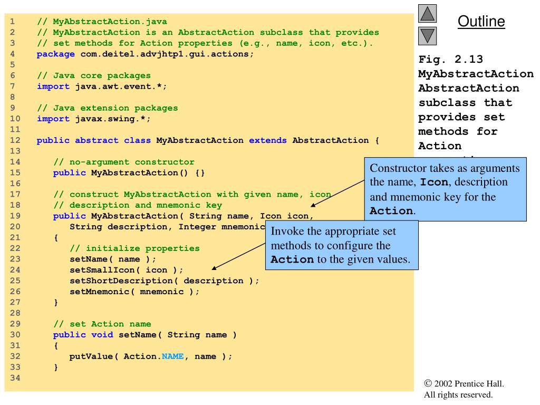Click the line 'public MyAbstractAction( String name, Icon icon,'

point(183,216)
